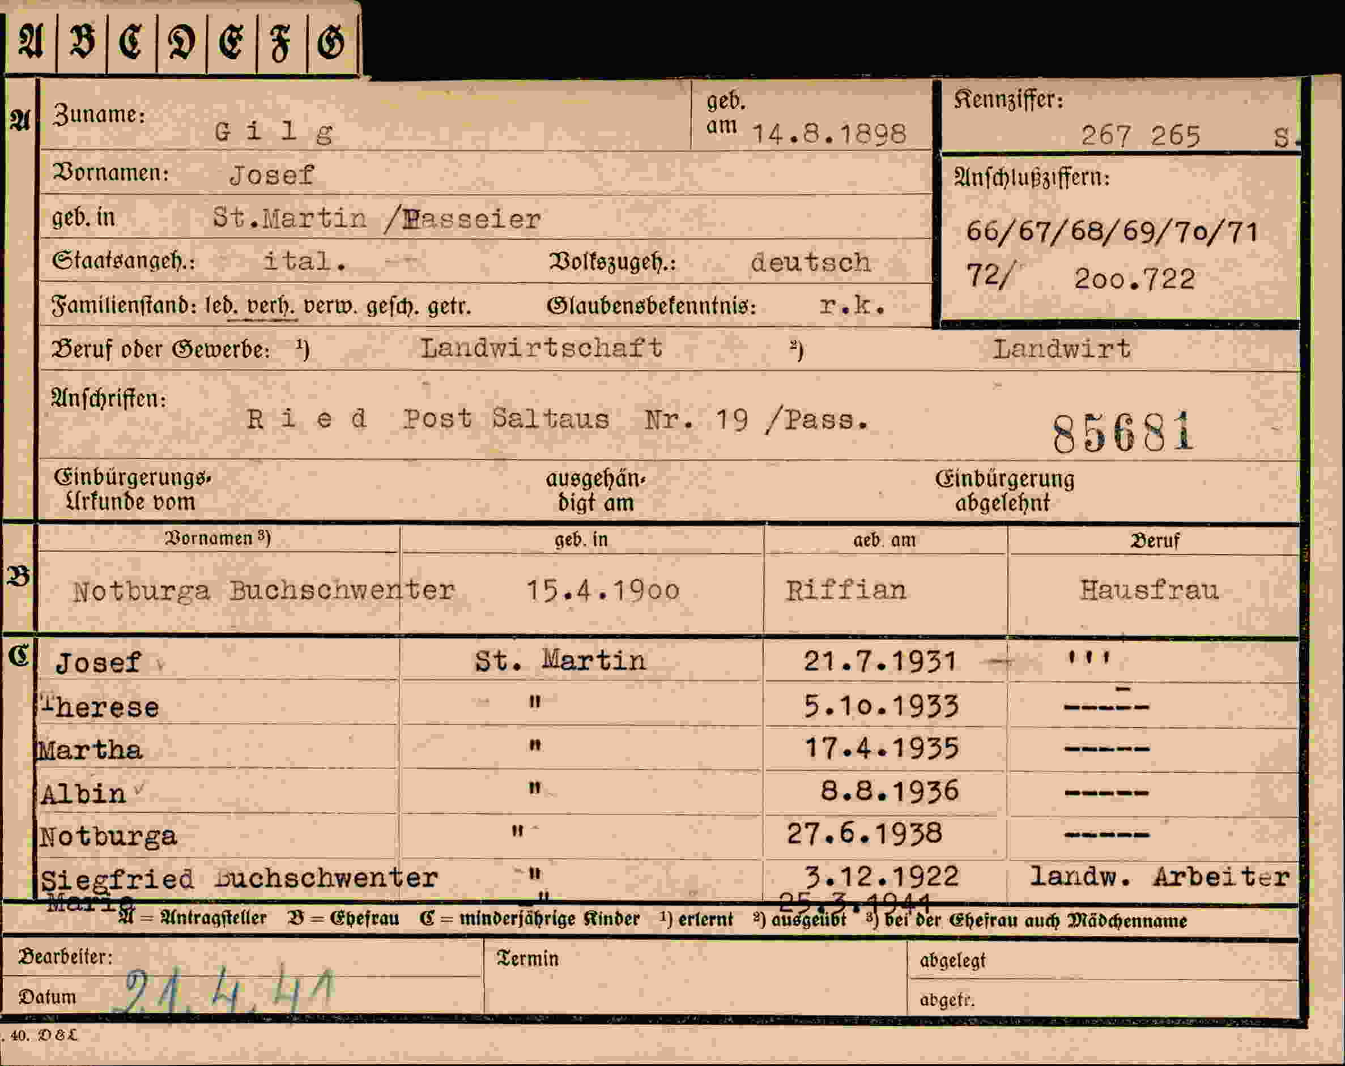This screenshot has width=1345, height=1066.
Task: Click the child name 'Albin'
Action: pyautogui.click(x=84, y=794)
